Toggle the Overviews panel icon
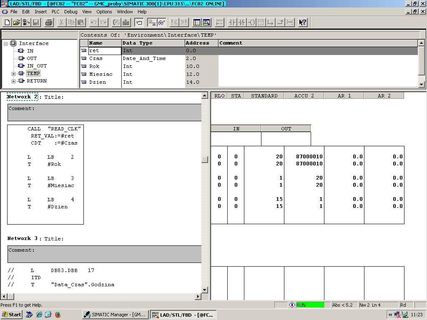 [x=197, y=22]
